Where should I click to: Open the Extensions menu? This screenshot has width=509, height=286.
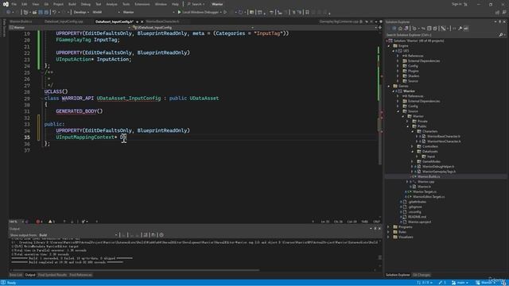[142, 4]
